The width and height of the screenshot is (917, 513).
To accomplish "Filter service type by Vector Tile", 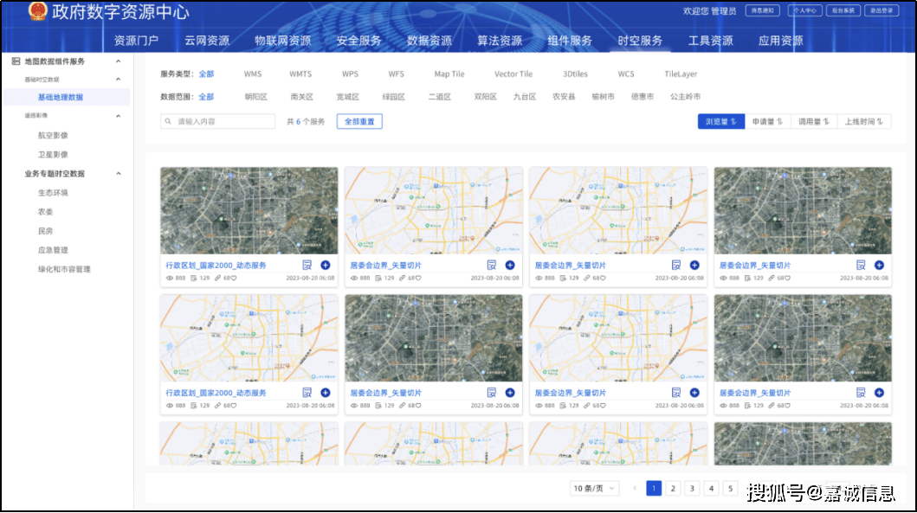I will click(513, 74).
